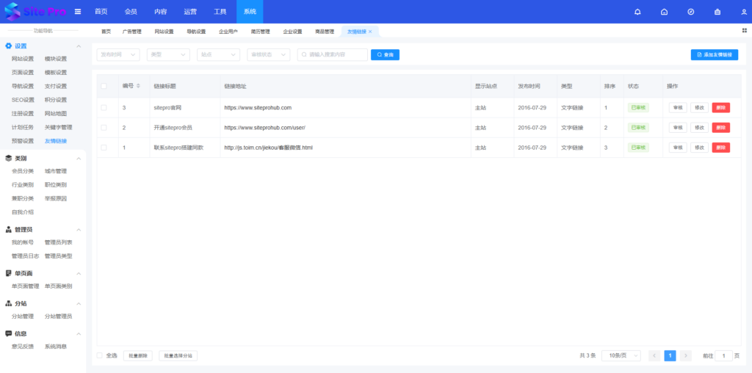The width and height of the screenshot is (752, 373).
Task: Open 系统消息 in the sidebar
Action: (x=56, y=347)
